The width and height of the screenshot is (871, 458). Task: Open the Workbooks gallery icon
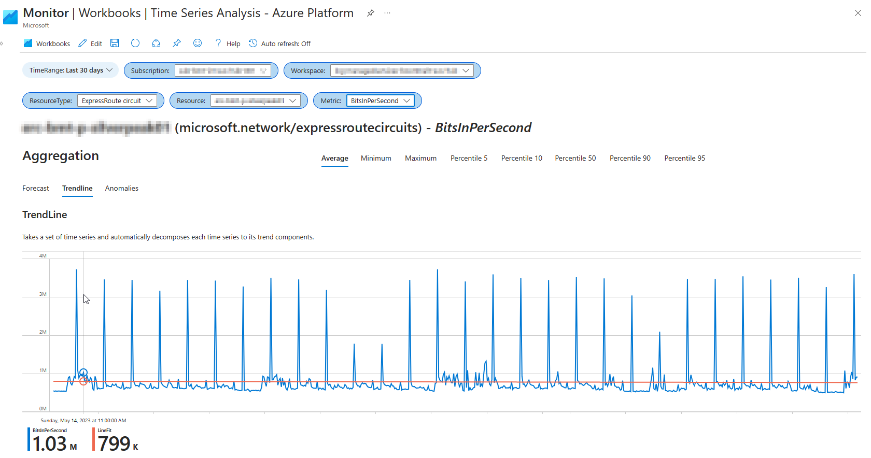[28, 44]
